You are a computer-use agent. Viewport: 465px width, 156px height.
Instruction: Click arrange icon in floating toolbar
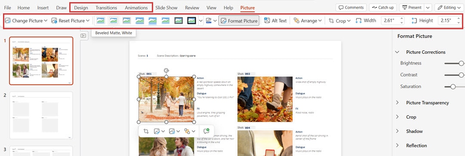pyautogui.click(x=187, y=131)
